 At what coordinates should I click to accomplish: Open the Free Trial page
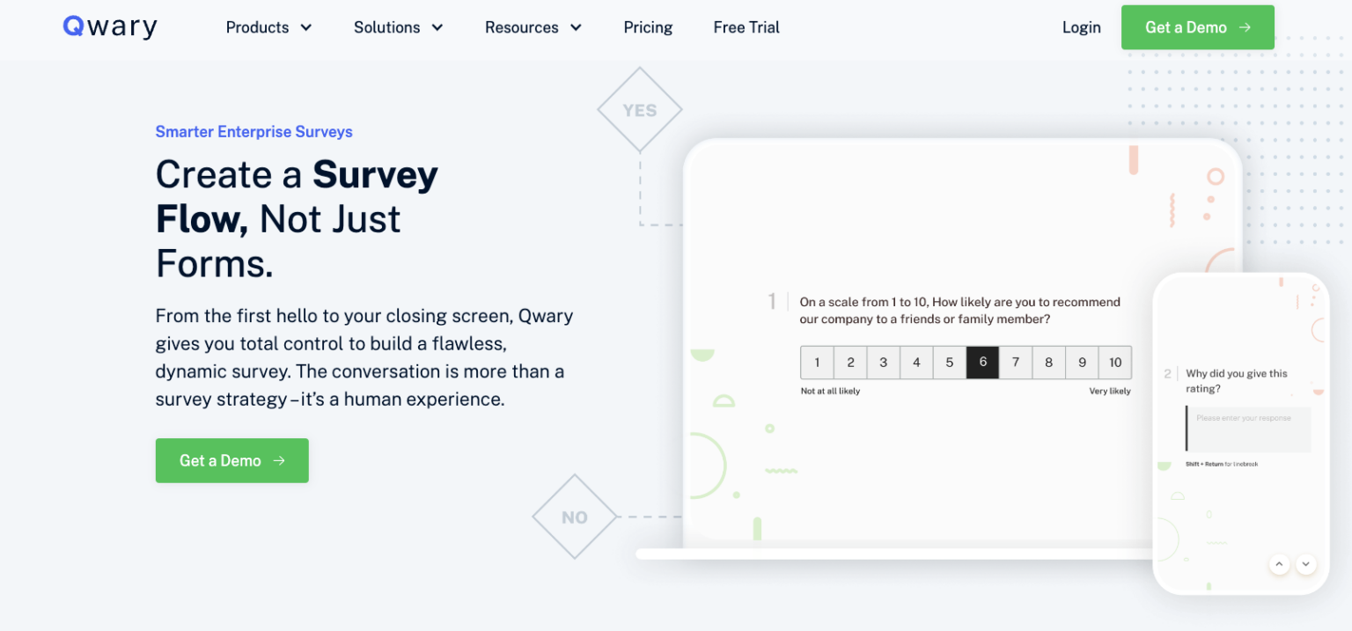click(746, 27)
